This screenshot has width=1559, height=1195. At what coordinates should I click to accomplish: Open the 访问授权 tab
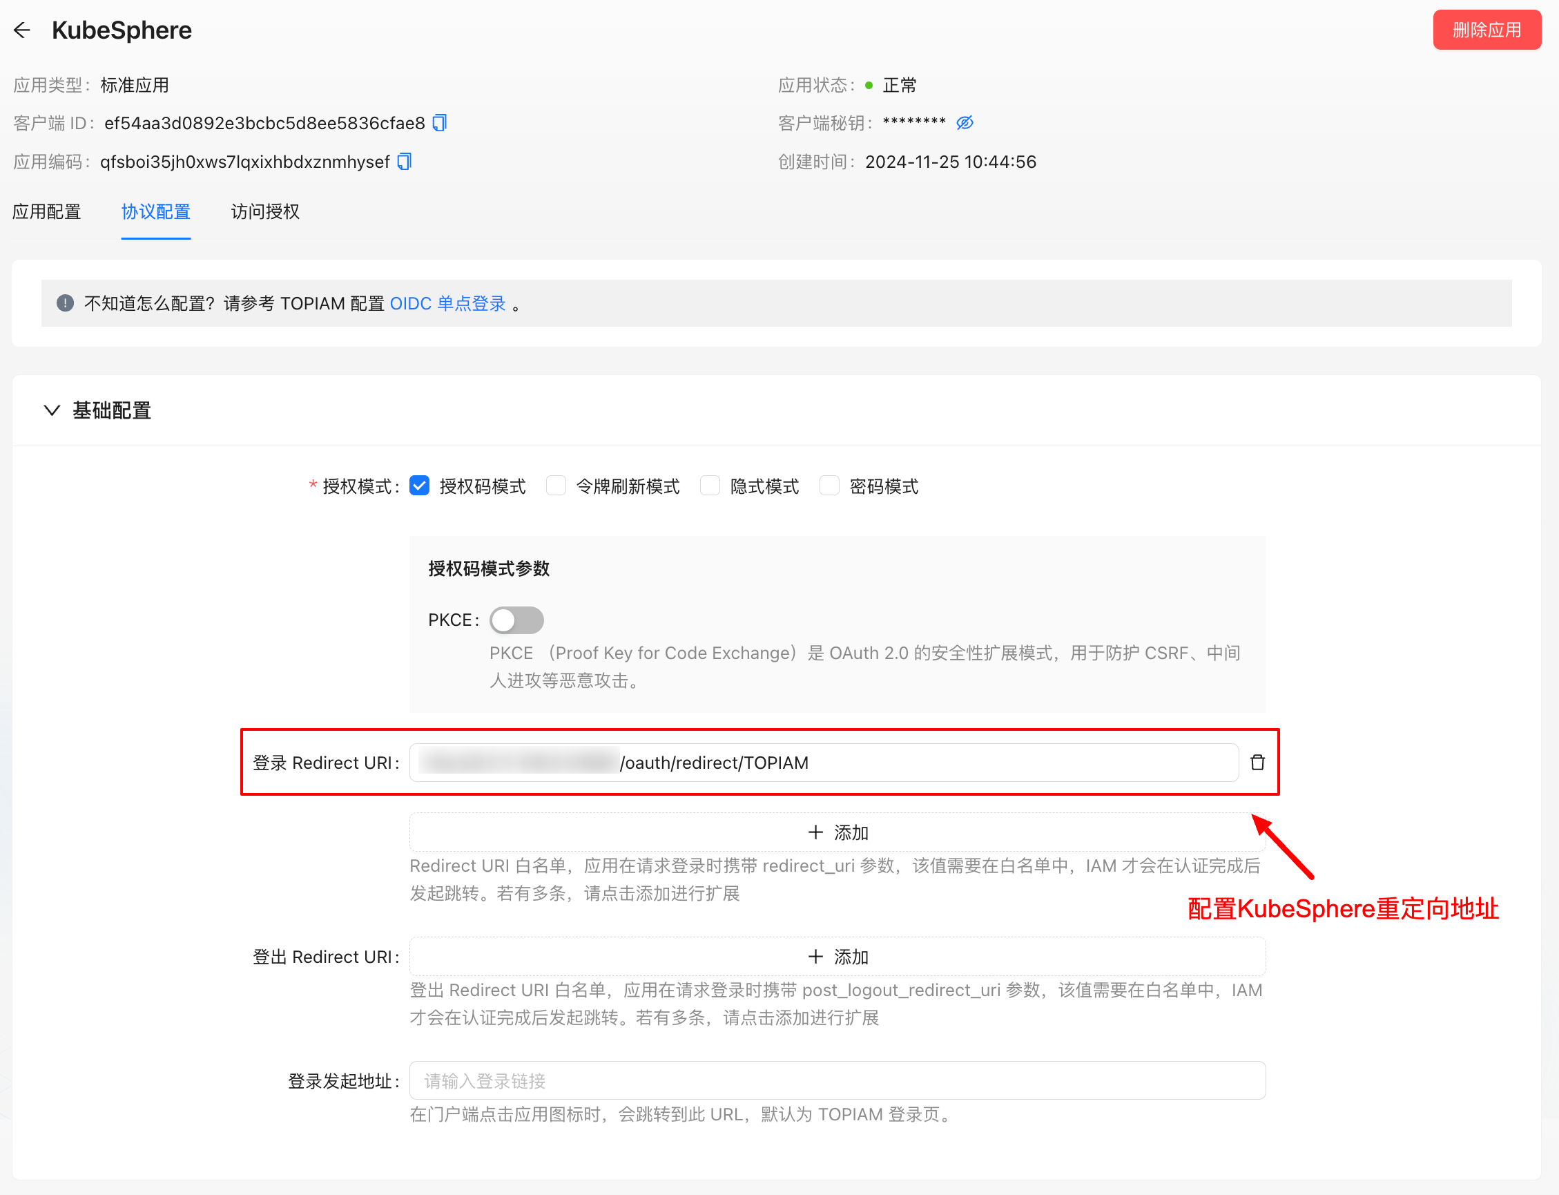coord(265,212)
